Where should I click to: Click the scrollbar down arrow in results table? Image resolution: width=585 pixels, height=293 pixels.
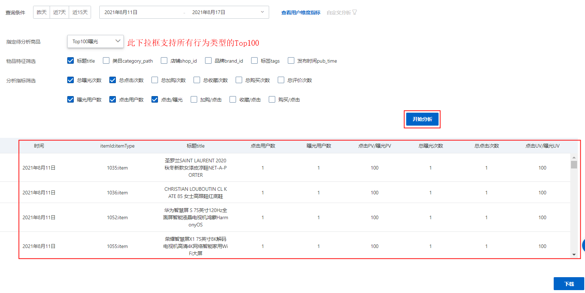[x=574, y=254]
